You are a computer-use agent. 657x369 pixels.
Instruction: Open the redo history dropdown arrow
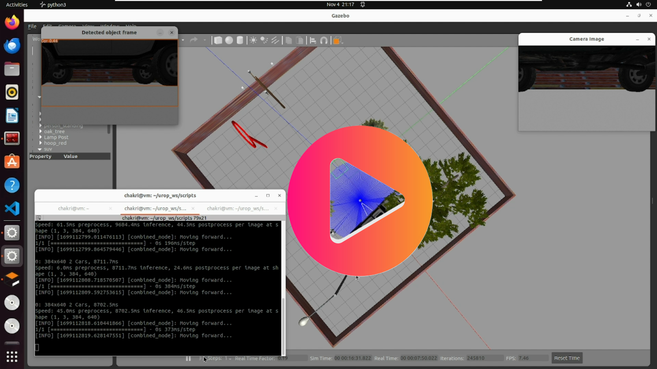pos(205,40)
